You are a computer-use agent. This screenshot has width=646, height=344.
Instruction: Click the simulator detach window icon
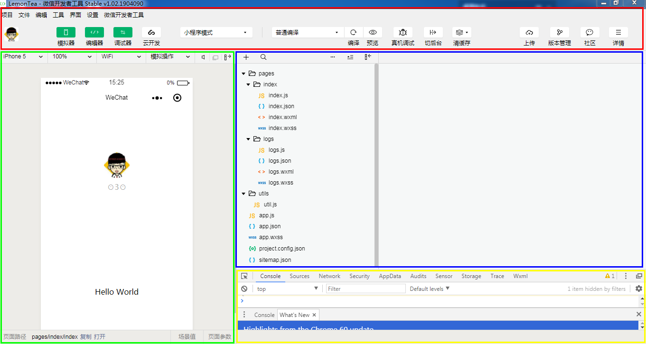[215, 57]
